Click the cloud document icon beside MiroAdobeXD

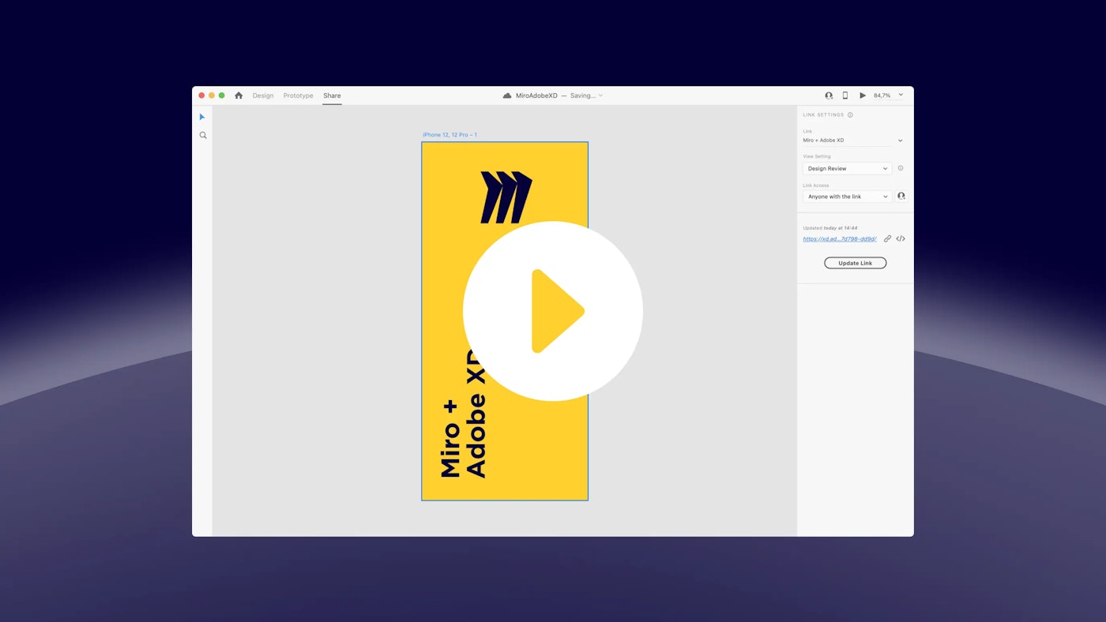(x=507, y=96)
